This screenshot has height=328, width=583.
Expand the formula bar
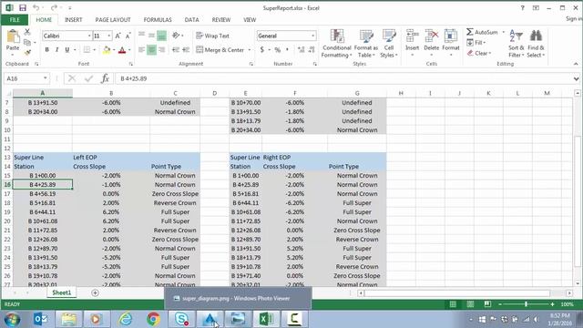[x=576, y=78]
